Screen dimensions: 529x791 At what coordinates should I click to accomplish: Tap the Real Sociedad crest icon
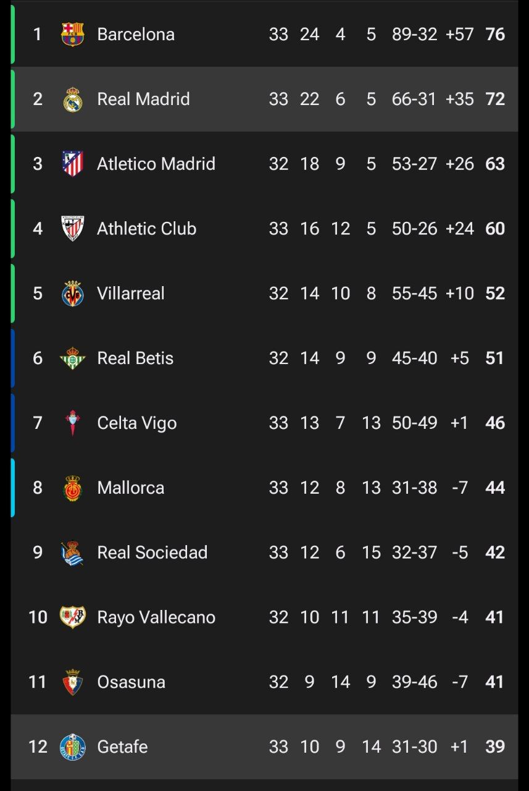73,553
